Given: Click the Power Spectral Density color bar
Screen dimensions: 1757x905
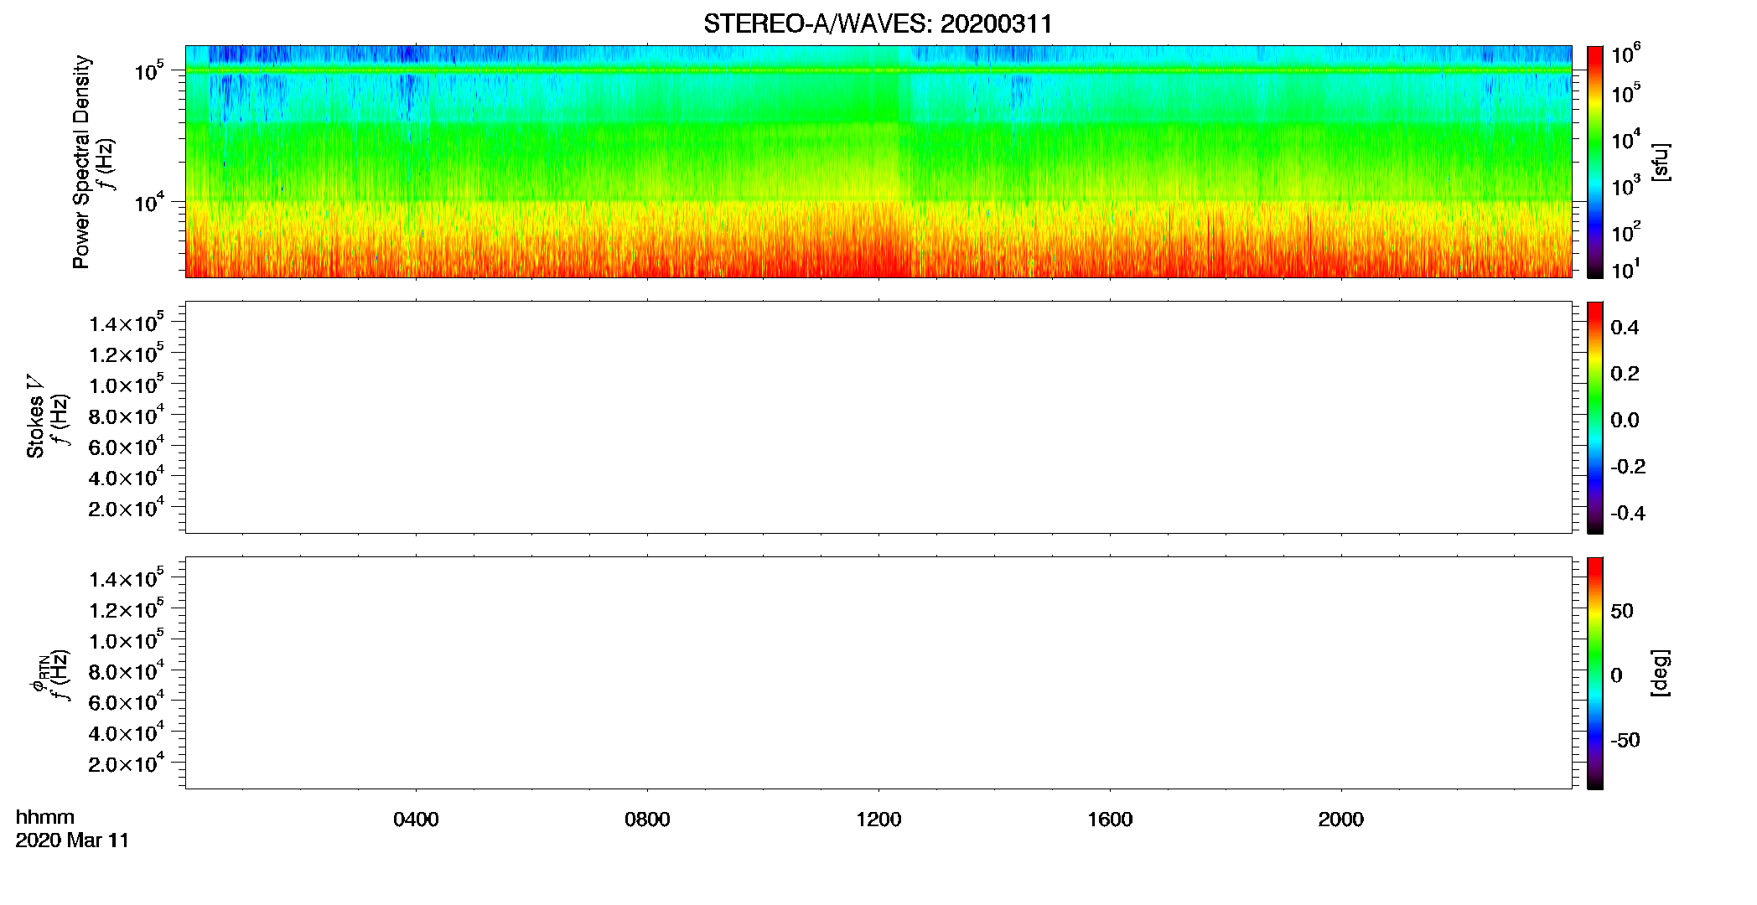Looking at the screenshot, I should tap(1595, 162).
